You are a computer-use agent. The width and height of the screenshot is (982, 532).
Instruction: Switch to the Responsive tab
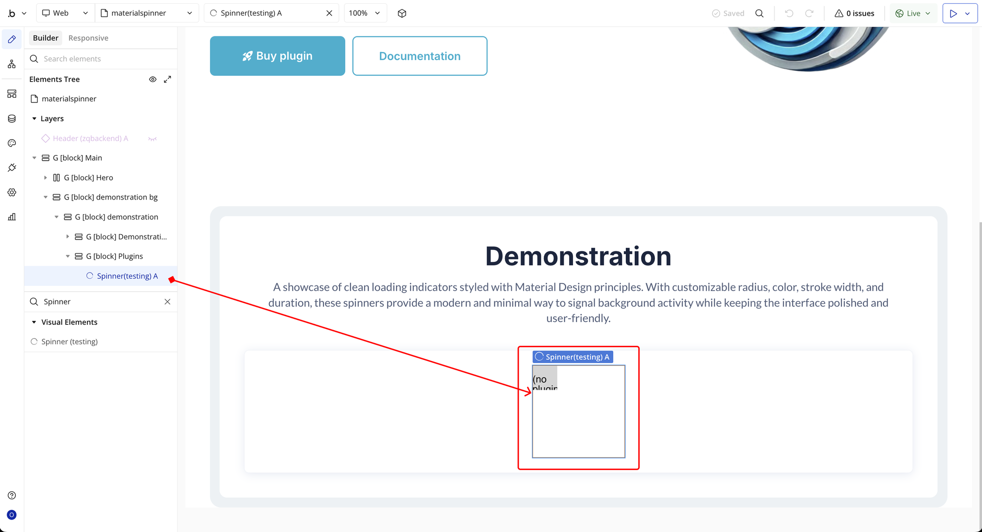tap(88, 38)
